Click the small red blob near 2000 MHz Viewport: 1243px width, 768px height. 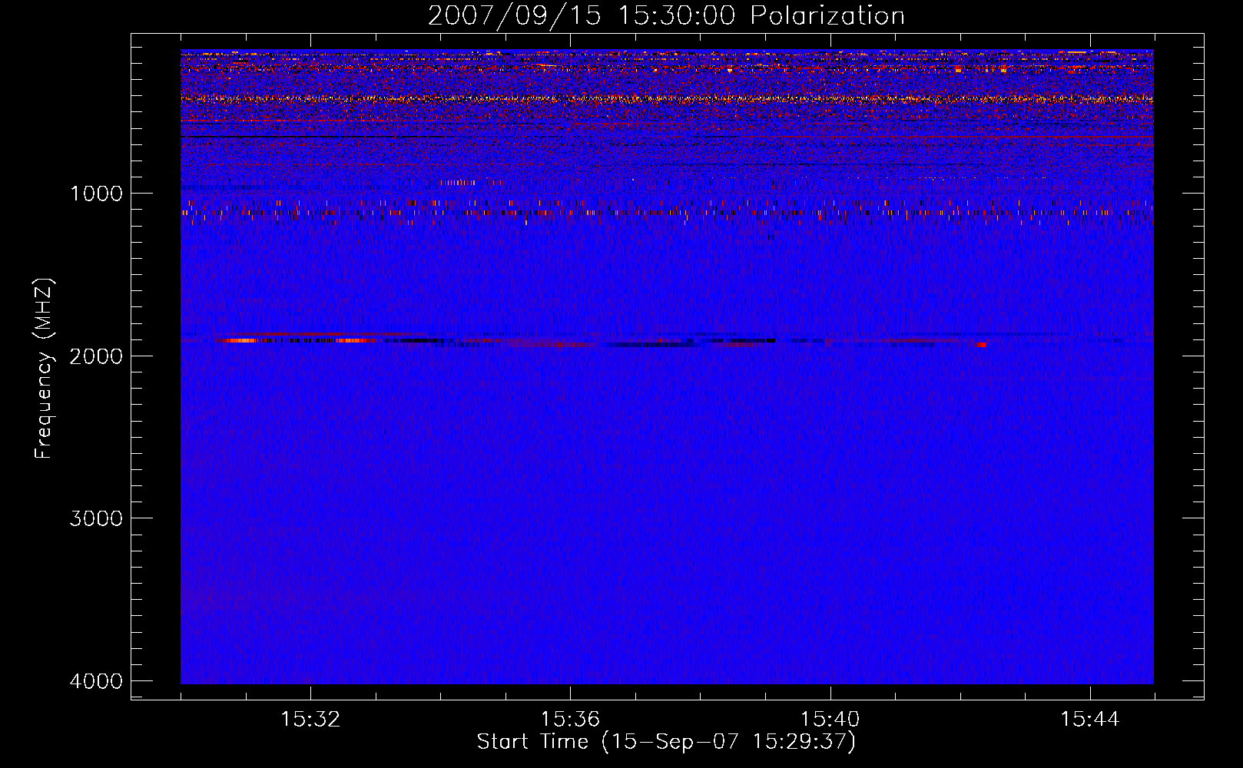(981, 345)
